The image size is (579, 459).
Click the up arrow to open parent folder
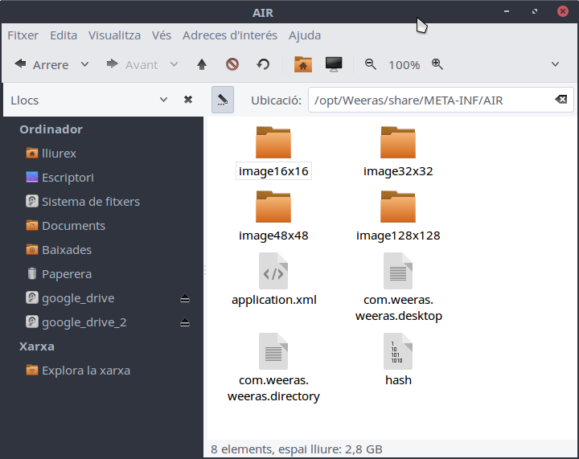pos(202,64)
